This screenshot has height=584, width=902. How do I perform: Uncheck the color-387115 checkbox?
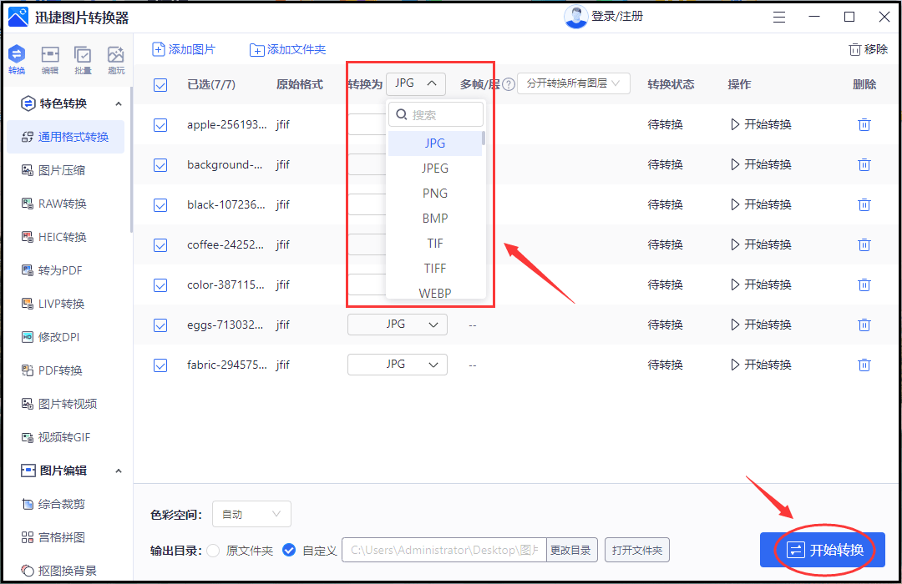tap(160, 285)
